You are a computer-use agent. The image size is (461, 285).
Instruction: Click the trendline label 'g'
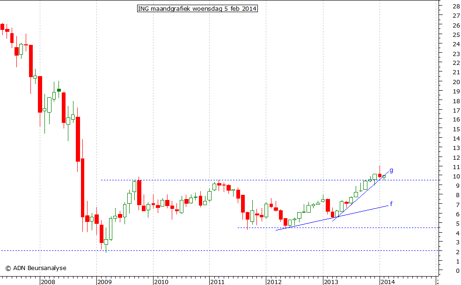(391, 170)
